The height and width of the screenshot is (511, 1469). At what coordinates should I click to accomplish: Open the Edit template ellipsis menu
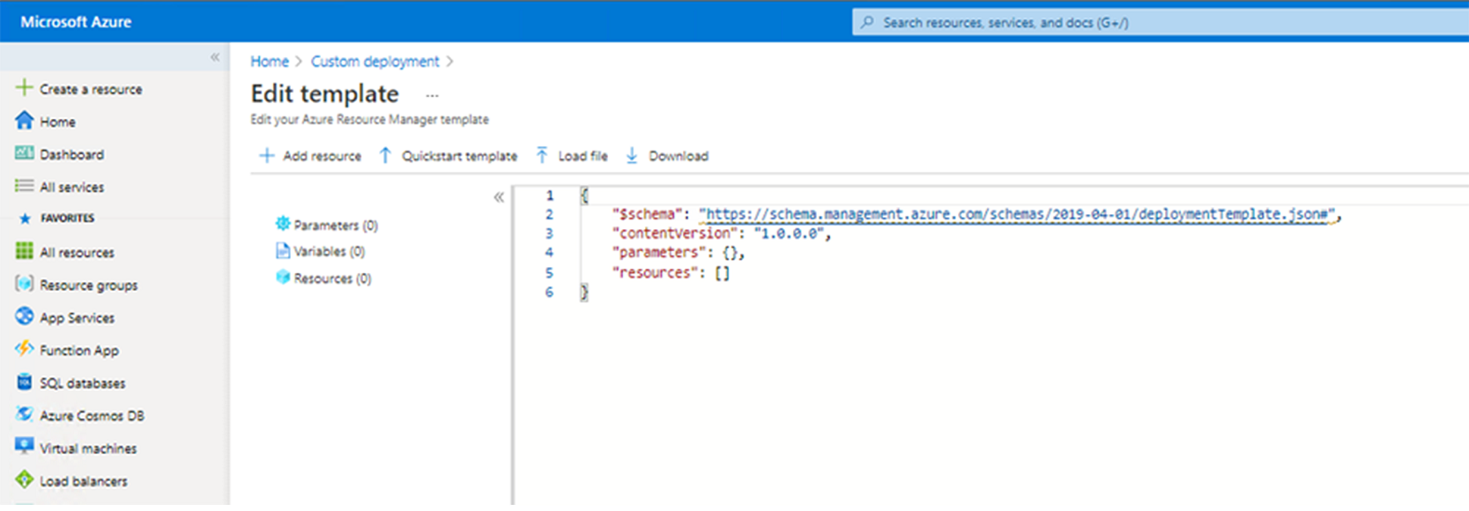(x=432, y=95)
